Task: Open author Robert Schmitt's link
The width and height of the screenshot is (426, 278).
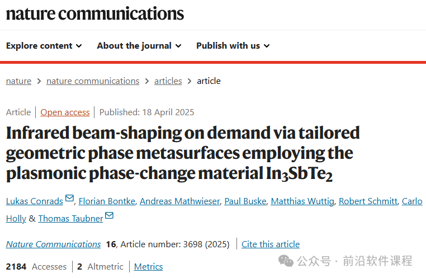Action: pos(368,201)
